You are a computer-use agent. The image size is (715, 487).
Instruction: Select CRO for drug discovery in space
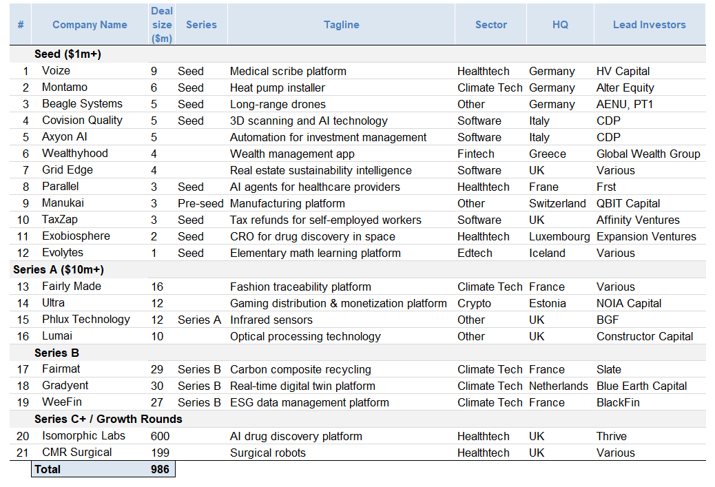[313, 237]
